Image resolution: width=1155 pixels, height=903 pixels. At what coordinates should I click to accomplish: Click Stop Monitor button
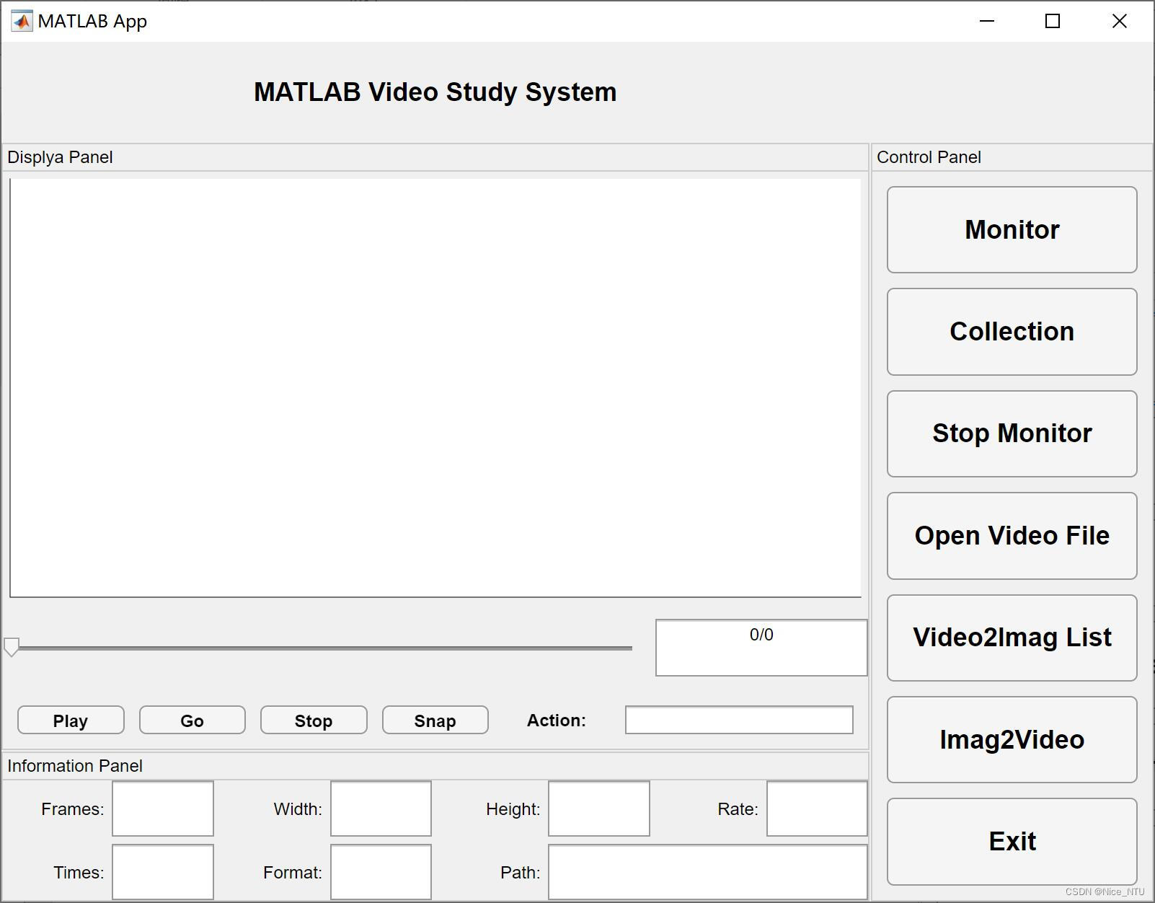click(1012, 433)
